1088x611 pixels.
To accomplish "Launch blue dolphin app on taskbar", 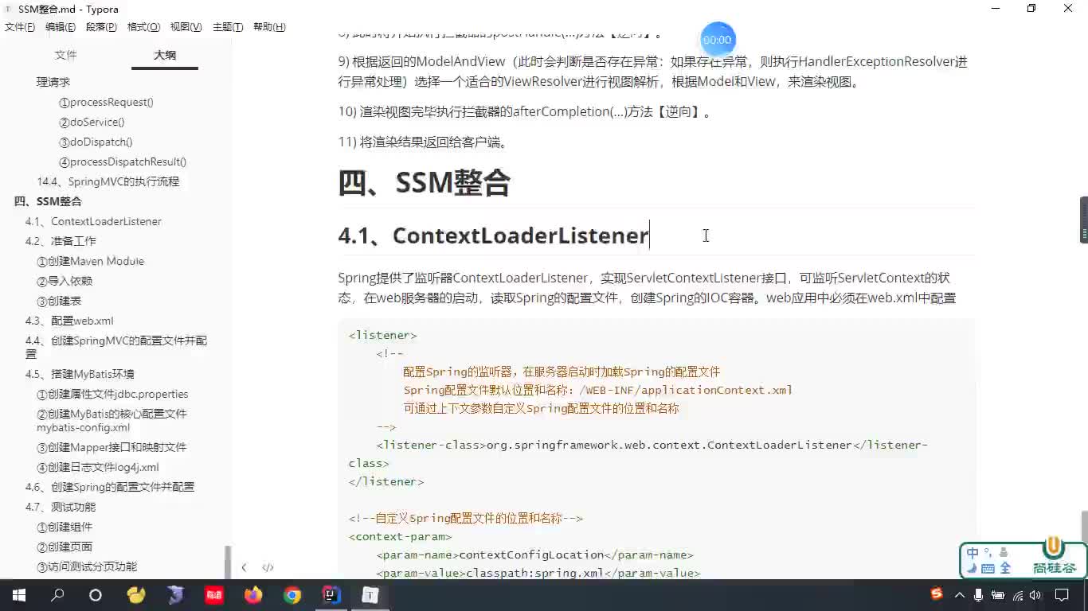I will tap(175, 595).
